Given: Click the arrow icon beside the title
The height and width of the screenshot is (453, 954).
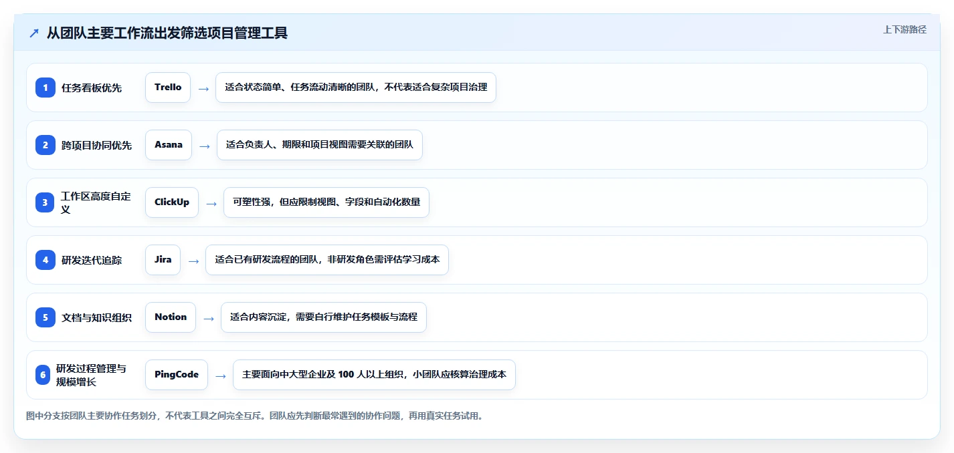Looking at the screenshot, I should 34,33.
